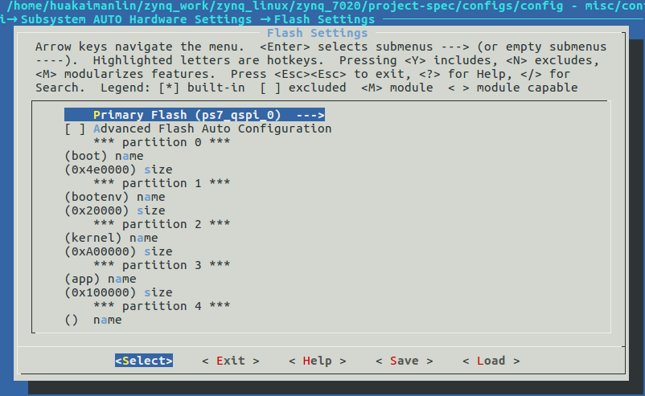Select the (bootenv) name entry

click(115, 197)
